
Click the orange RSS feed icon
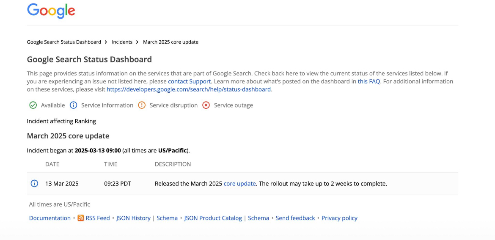(x=81, y=218)
